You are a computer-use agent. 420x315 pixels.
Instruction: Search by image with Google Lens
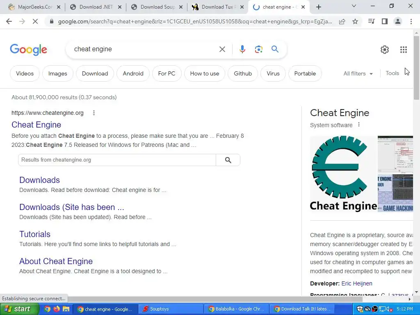(x=258, y=49)
